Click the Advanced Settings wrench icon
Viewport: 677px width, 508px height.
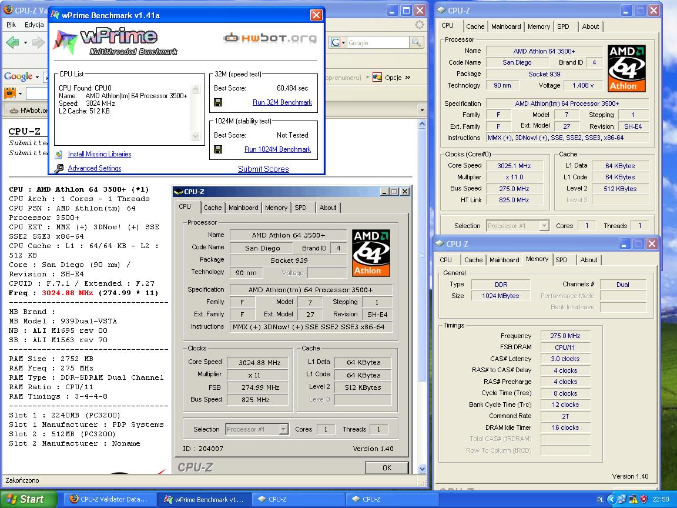click(x=59, y=169)
